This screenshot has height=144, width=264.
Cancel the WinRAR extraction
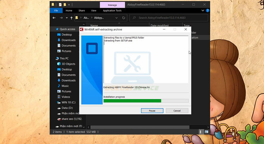pos(177,111)
